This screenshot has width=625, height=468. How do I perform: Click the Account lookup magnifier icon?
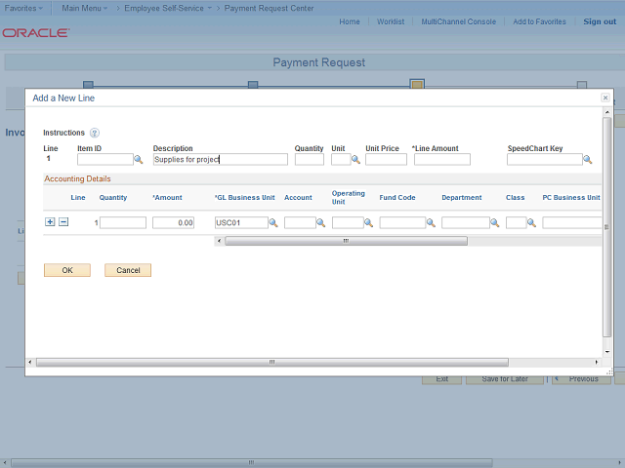pyautogui.click(x=322, y=223)
